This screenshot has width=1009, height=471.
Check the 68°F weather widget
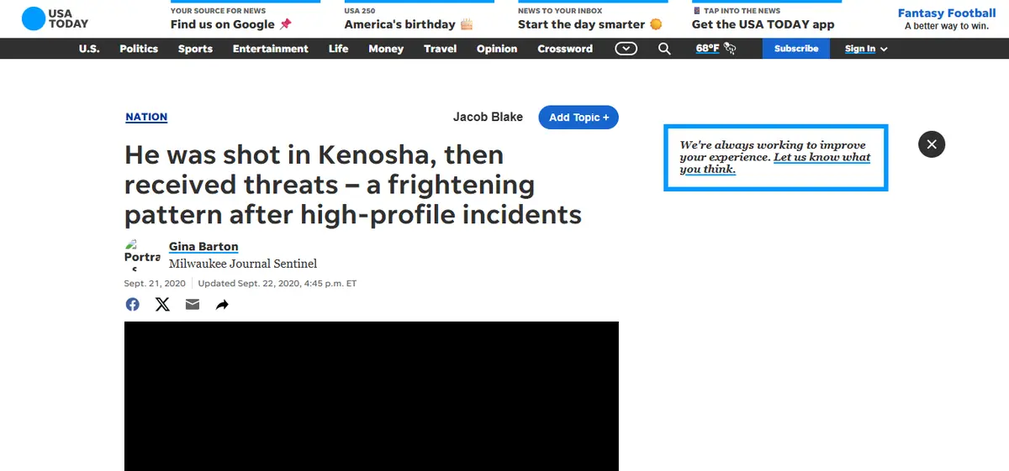[x=716, y=49]
